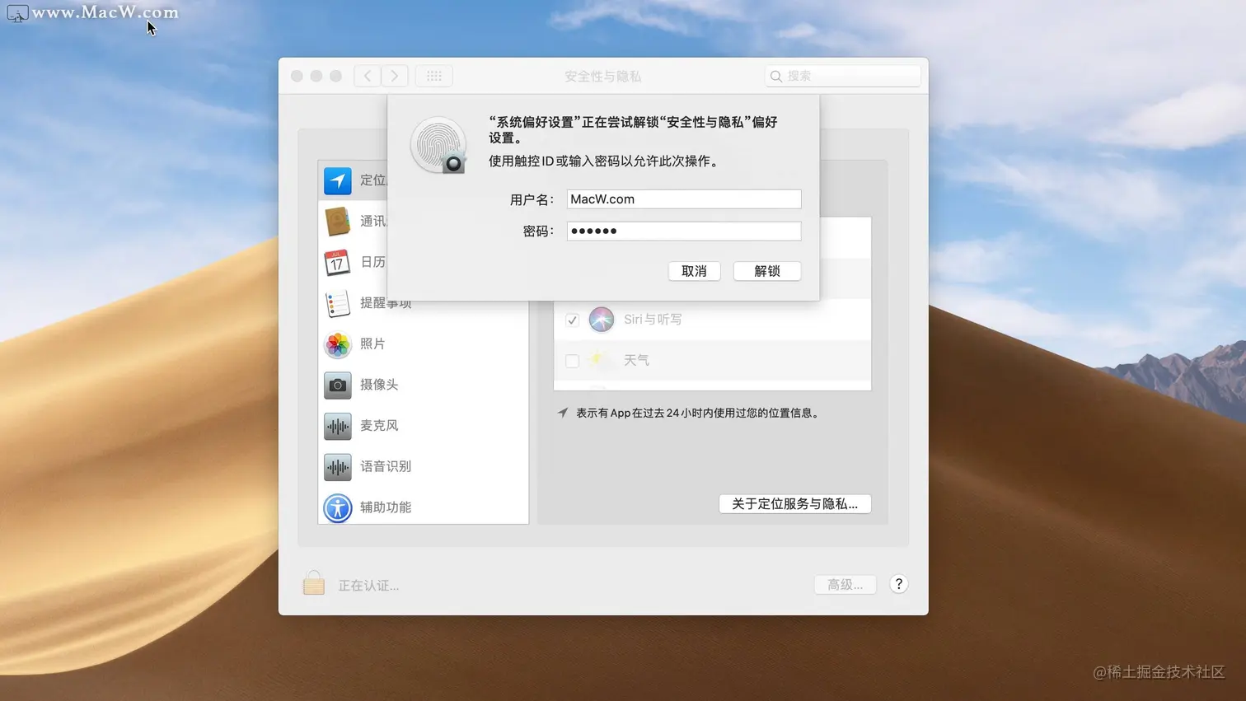Choose the Reminders list icon

click(x=338, y=303)
